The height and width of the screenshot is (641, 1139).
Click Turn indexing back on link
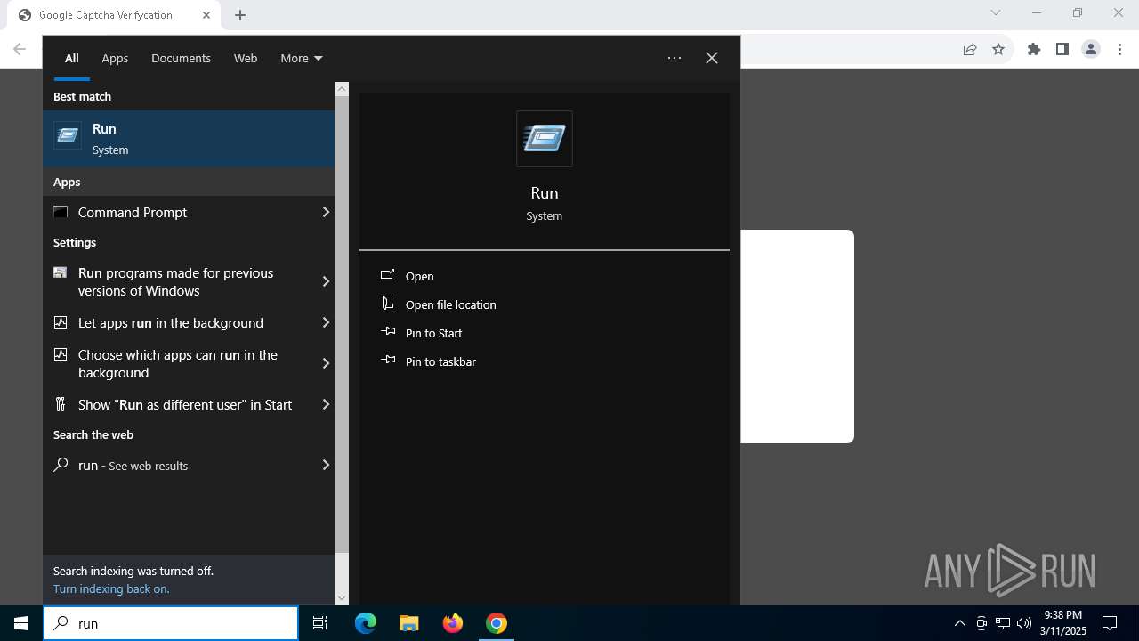[x=111, y=588]
